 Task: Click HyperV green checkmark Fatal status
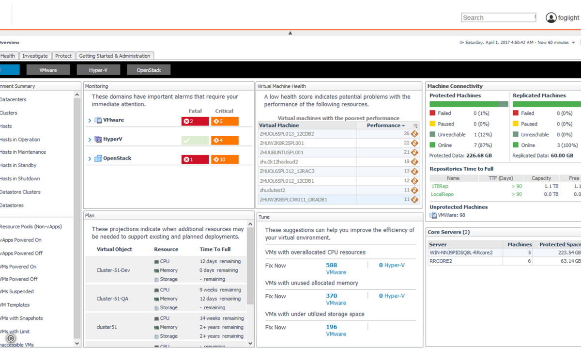click(195, 141)
